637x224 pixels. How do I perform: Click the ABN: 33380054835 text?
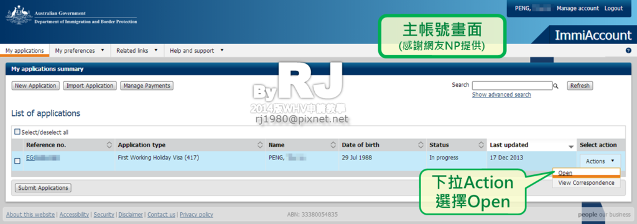312,215
